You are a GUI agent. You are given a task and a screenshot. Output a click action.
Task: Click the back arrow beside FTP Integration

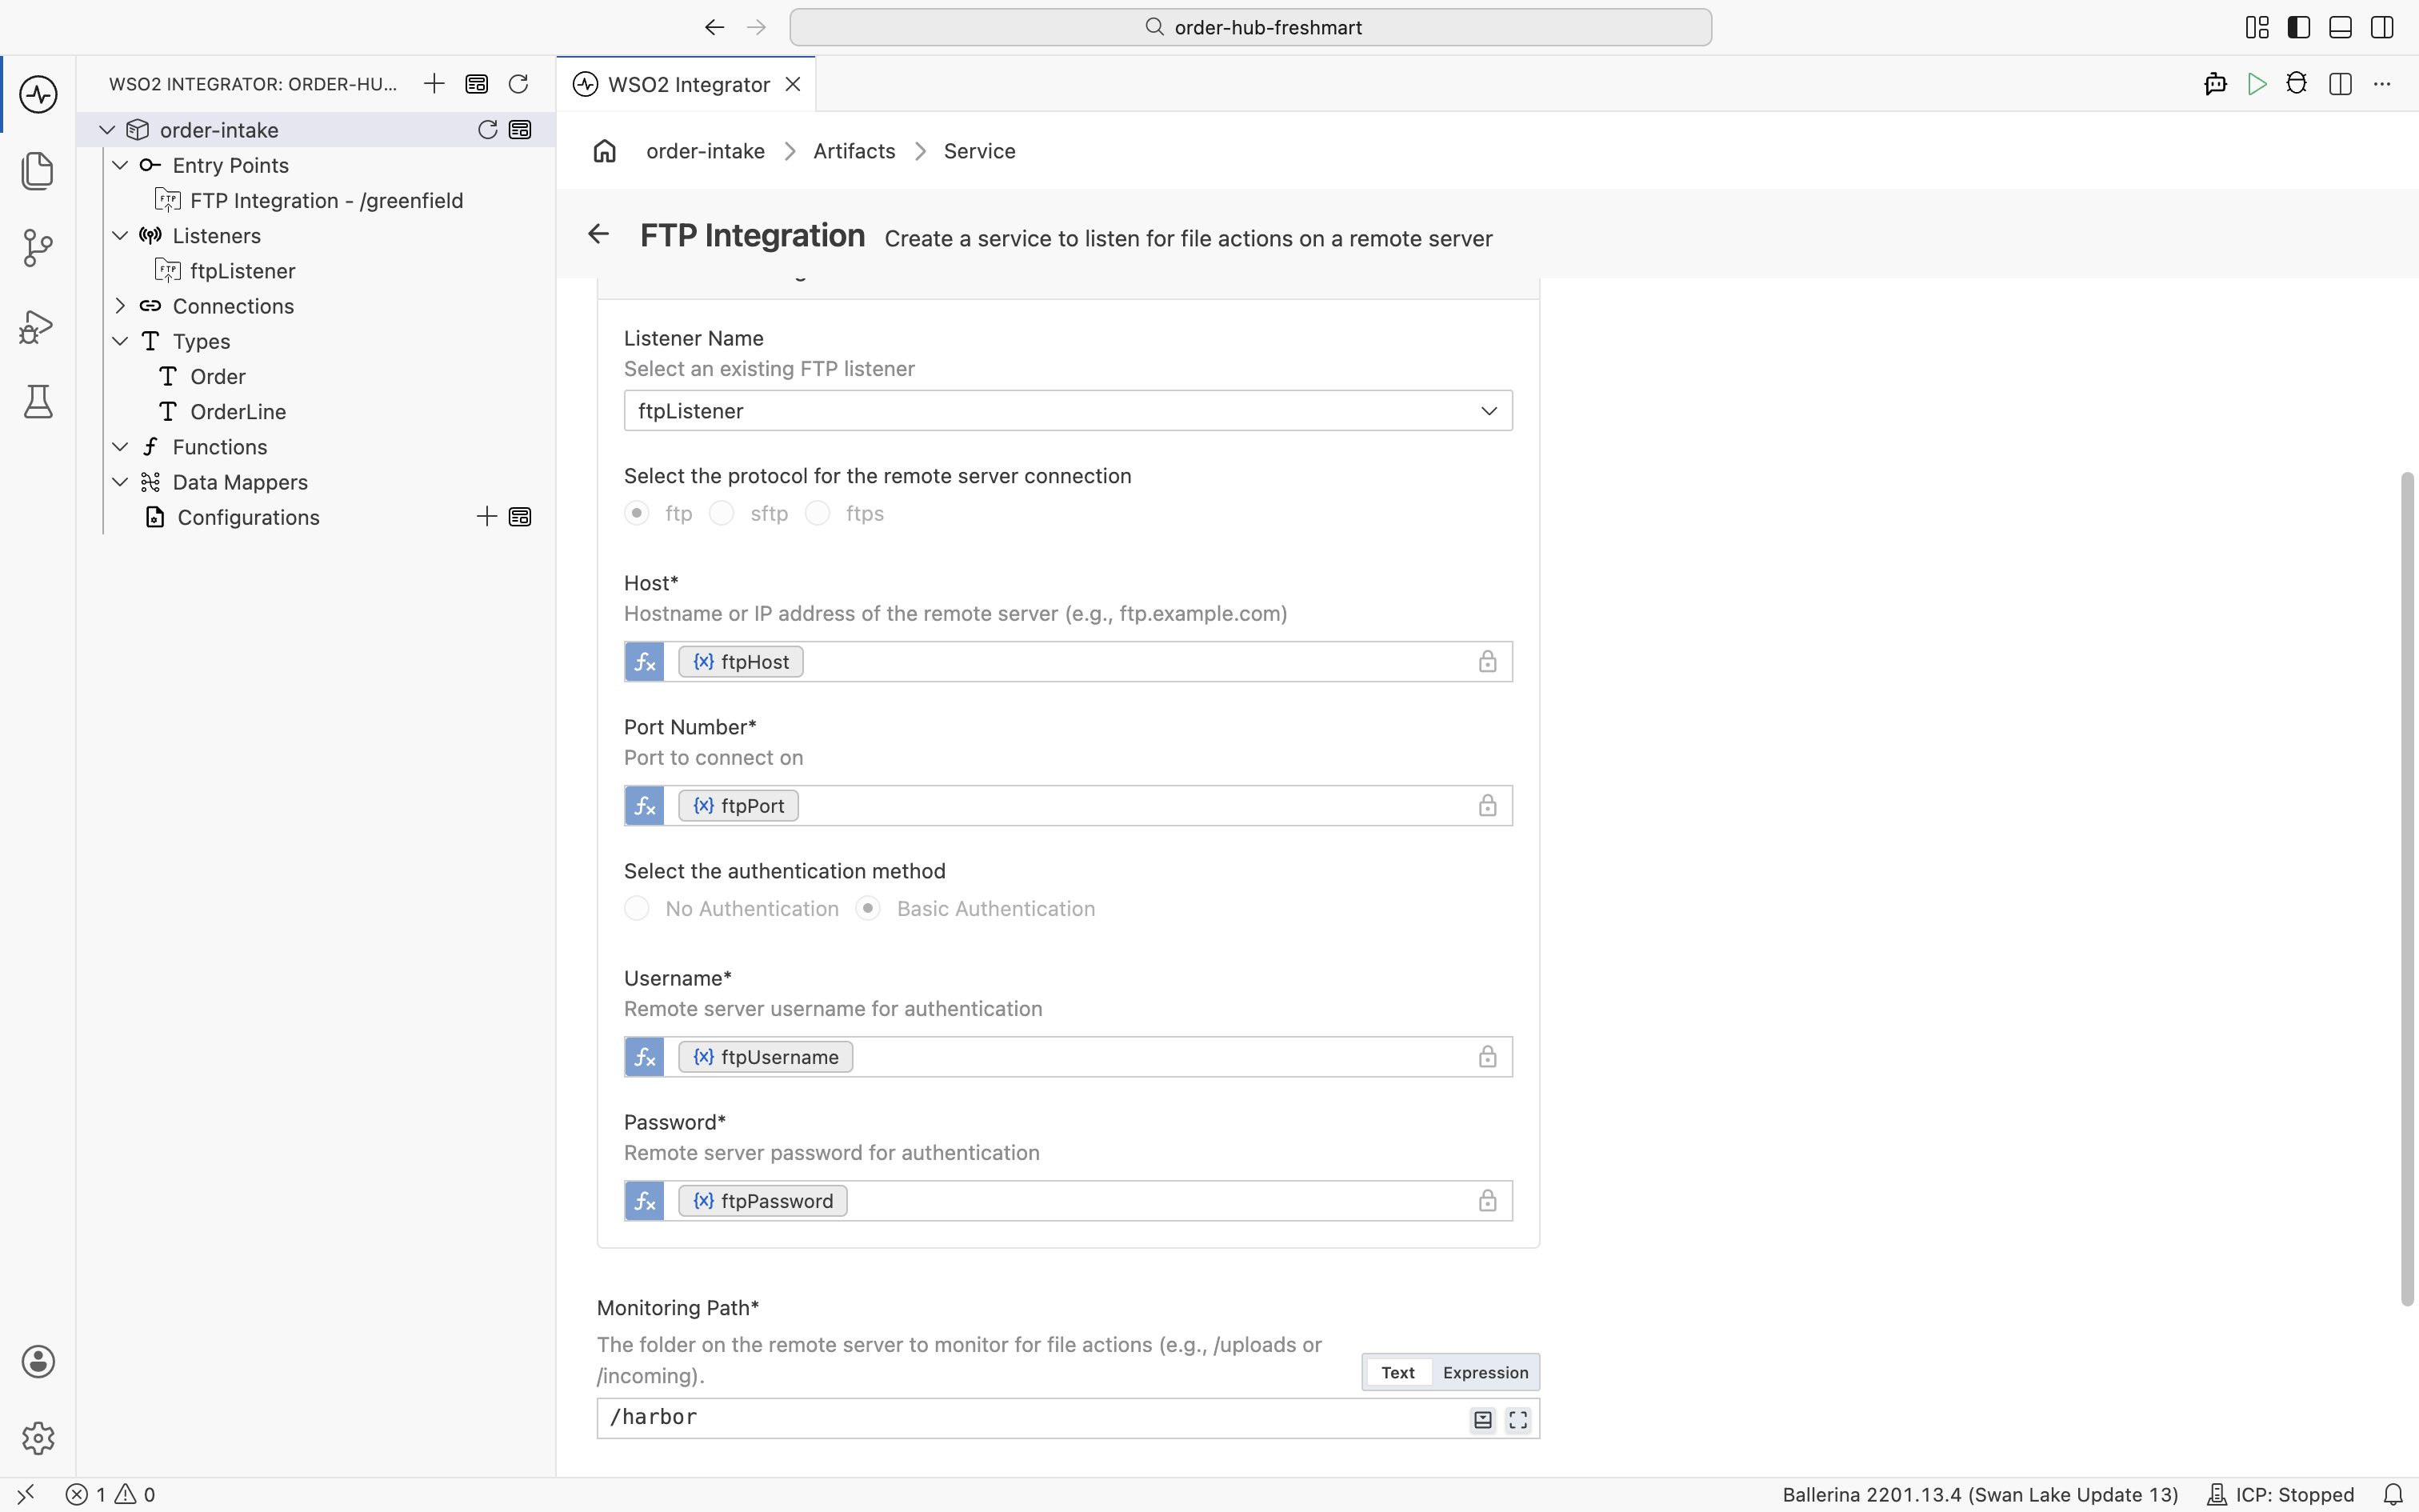point(598,234)
